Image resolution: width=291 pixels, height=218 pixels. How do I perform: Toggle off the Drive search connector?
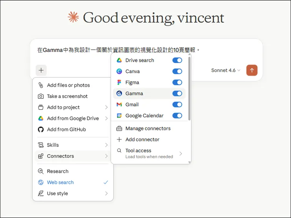point(177,60)
